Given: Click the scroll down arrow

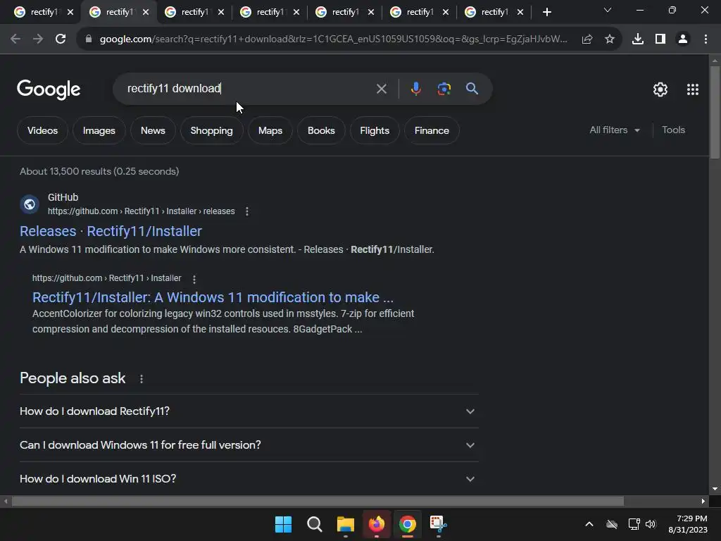Looking at the screenshot, I should [715, 489].
